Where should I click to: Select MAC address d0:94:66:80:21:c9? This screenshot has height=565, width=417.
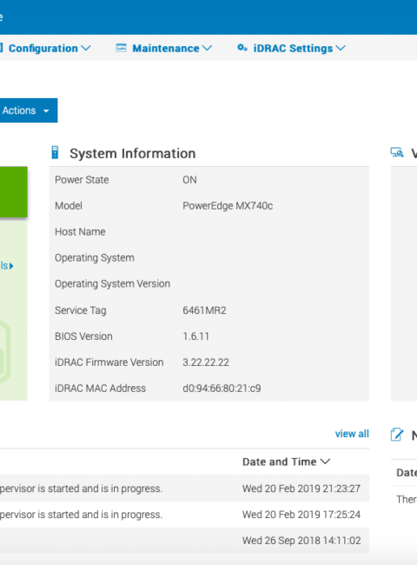click(222, 388)
